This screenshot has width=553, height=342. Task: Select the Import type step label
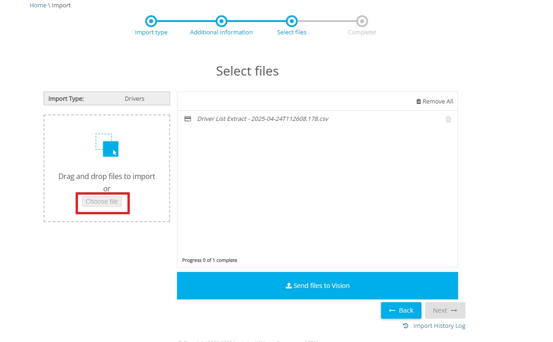coord(151,33)
